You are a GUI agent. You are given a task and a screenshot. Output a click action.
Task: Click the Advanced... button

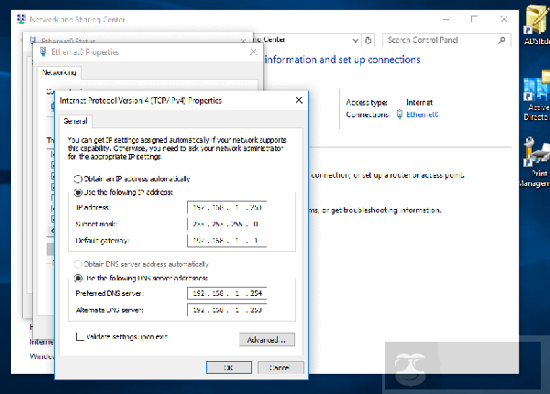[x=267, y=339]
